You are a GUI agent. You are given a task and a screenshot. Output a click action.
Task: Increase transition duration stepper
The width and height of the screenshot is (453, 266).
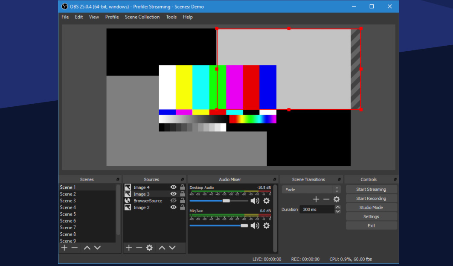[x=337, y=208]
